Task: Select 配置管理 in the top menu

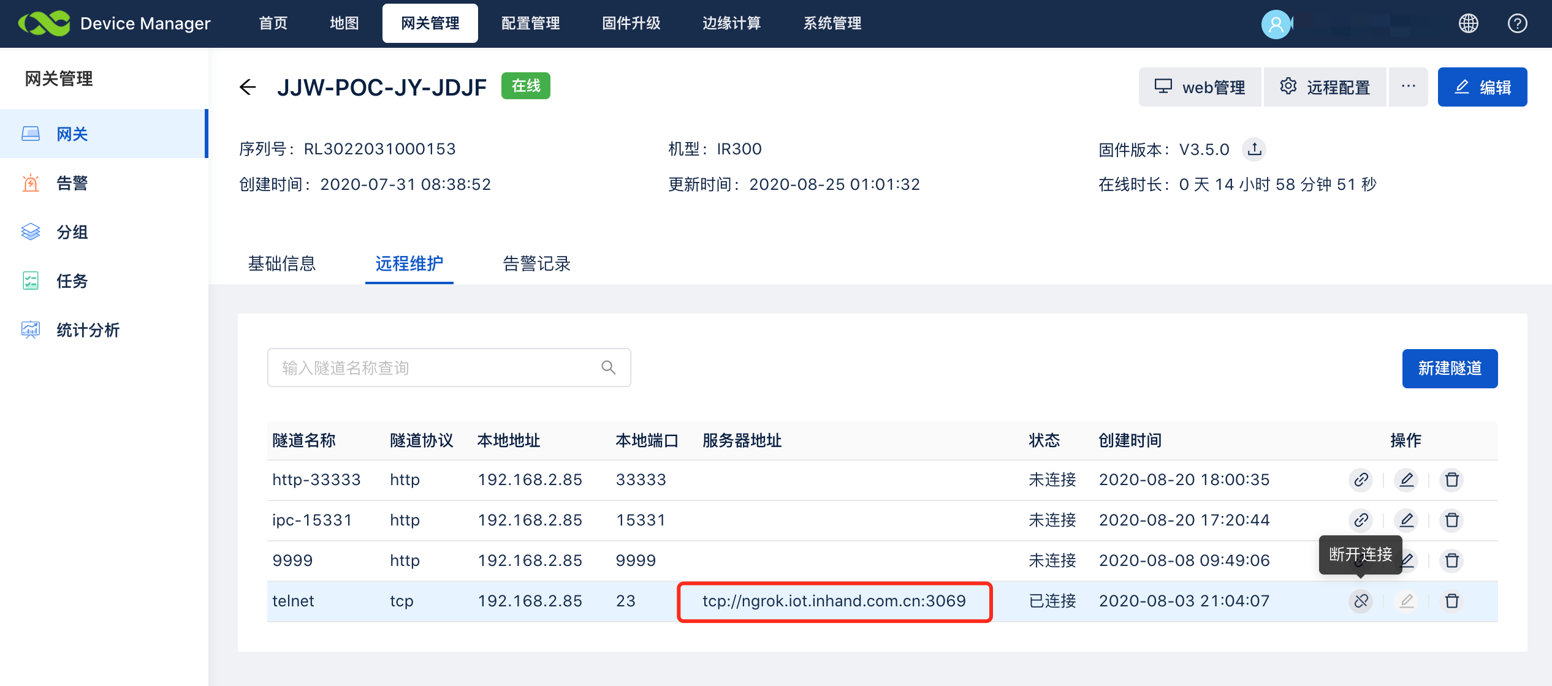Action: point(530,23)
